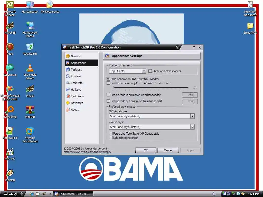Select the VMware Workstation icon
Screen dimensions: 263x197
pos(30,135)
